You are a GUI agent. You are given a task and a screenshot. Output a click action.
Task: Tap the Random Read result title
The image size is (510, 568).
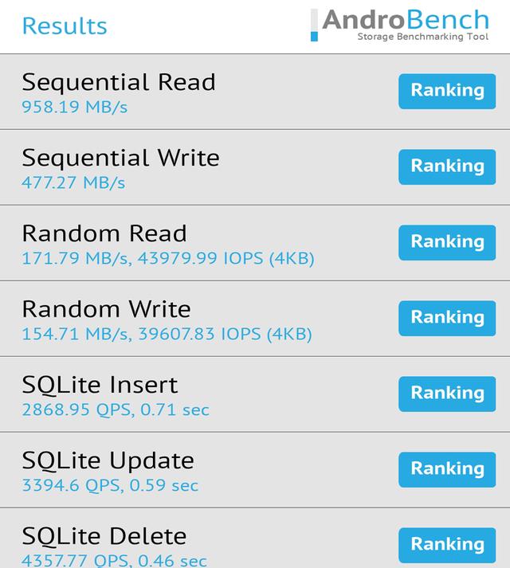click(104, 233)
